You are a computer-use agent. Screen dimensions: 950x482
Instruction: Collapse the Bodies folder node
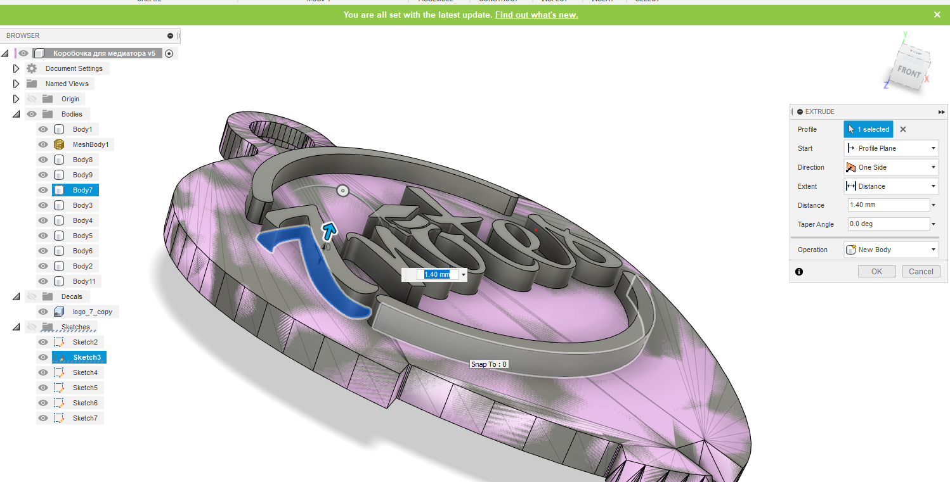click(x=16, y=114)
